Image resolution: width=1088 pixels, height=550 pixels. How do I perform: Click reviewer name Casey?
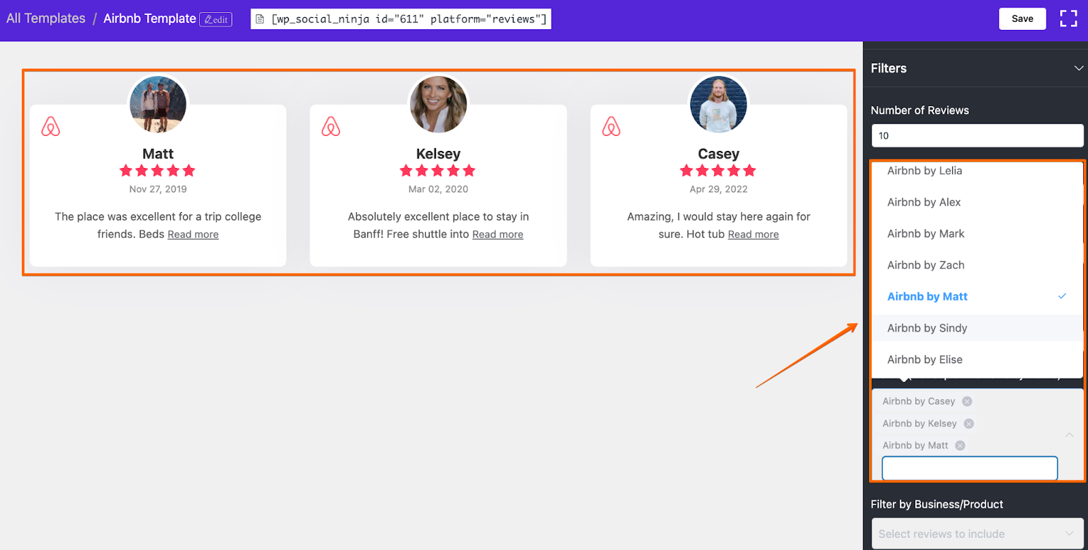pyautogui.click(x=719, y=154)
